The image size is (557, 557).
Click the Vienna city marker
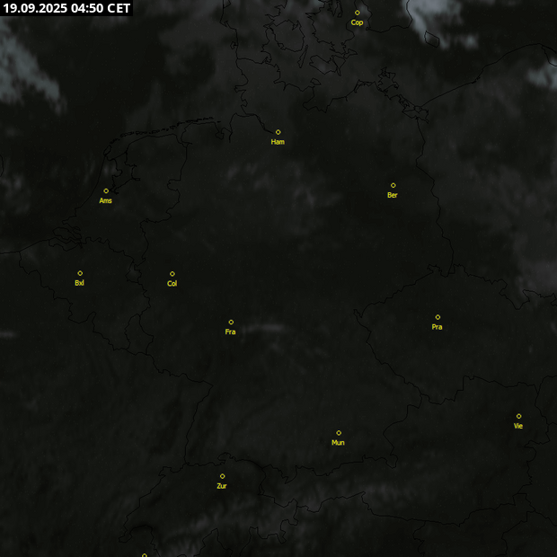[x=518, y=416]
